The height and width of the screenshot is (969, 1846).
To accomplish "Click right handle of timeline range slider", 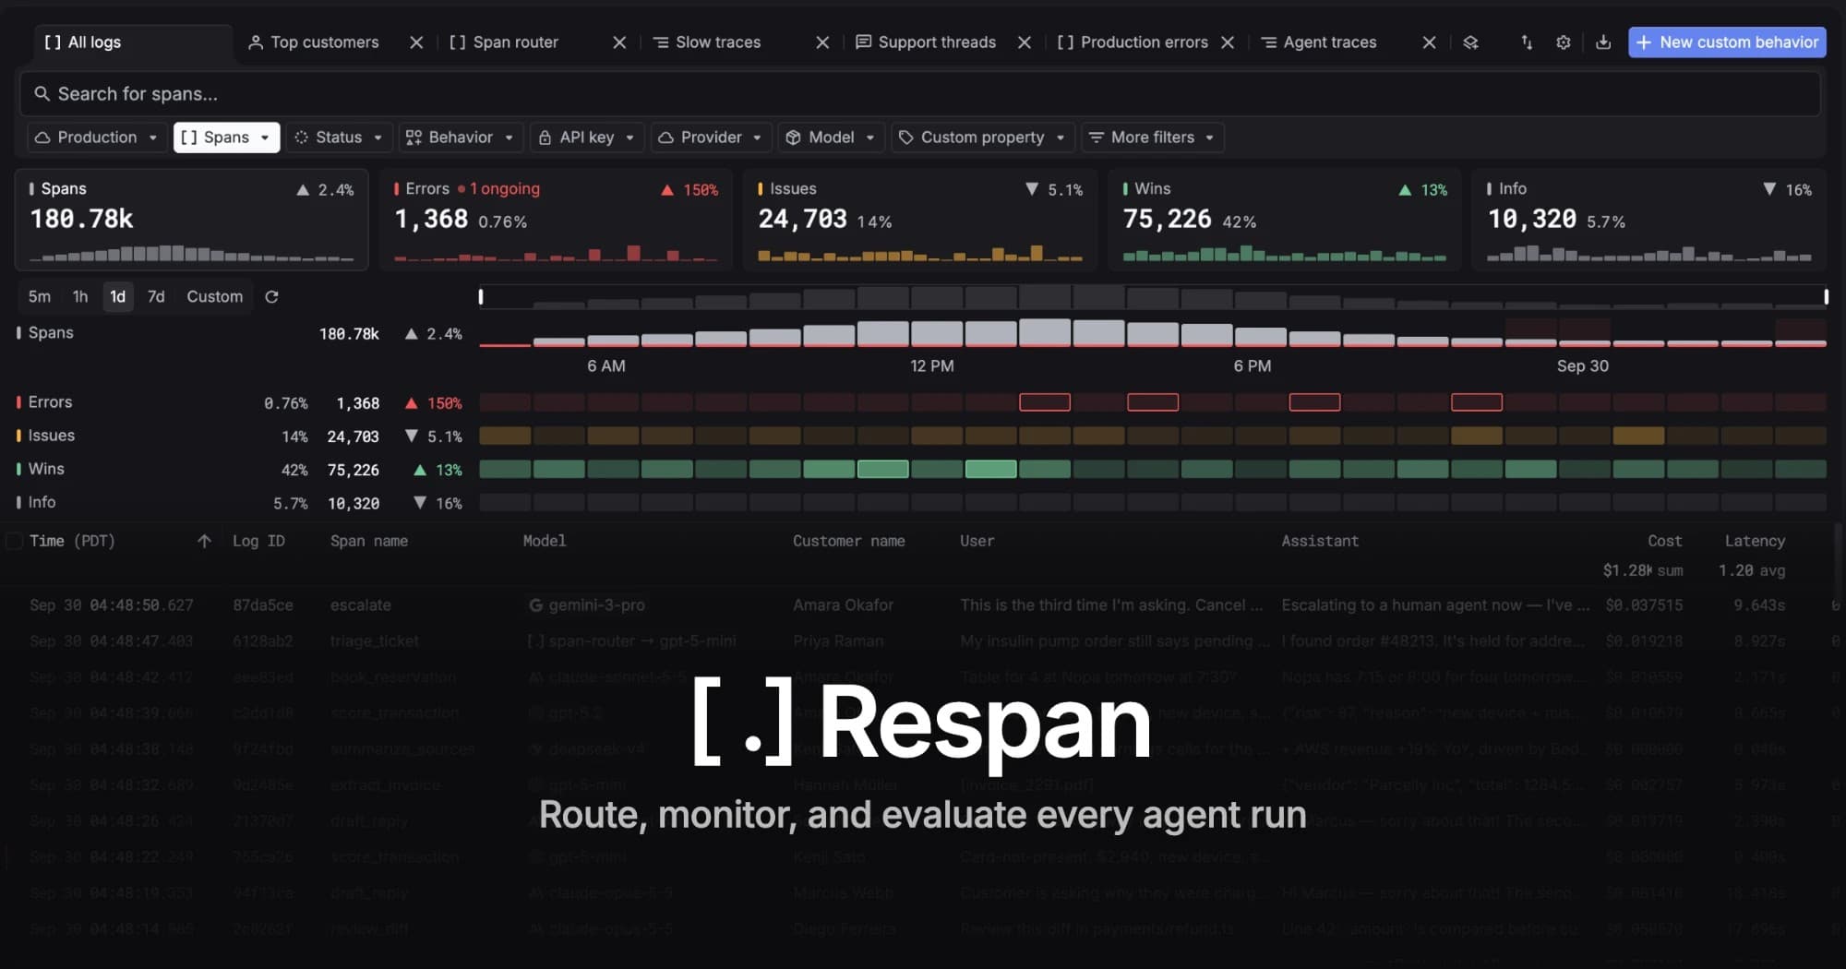I will click(x=1826, y=296).
